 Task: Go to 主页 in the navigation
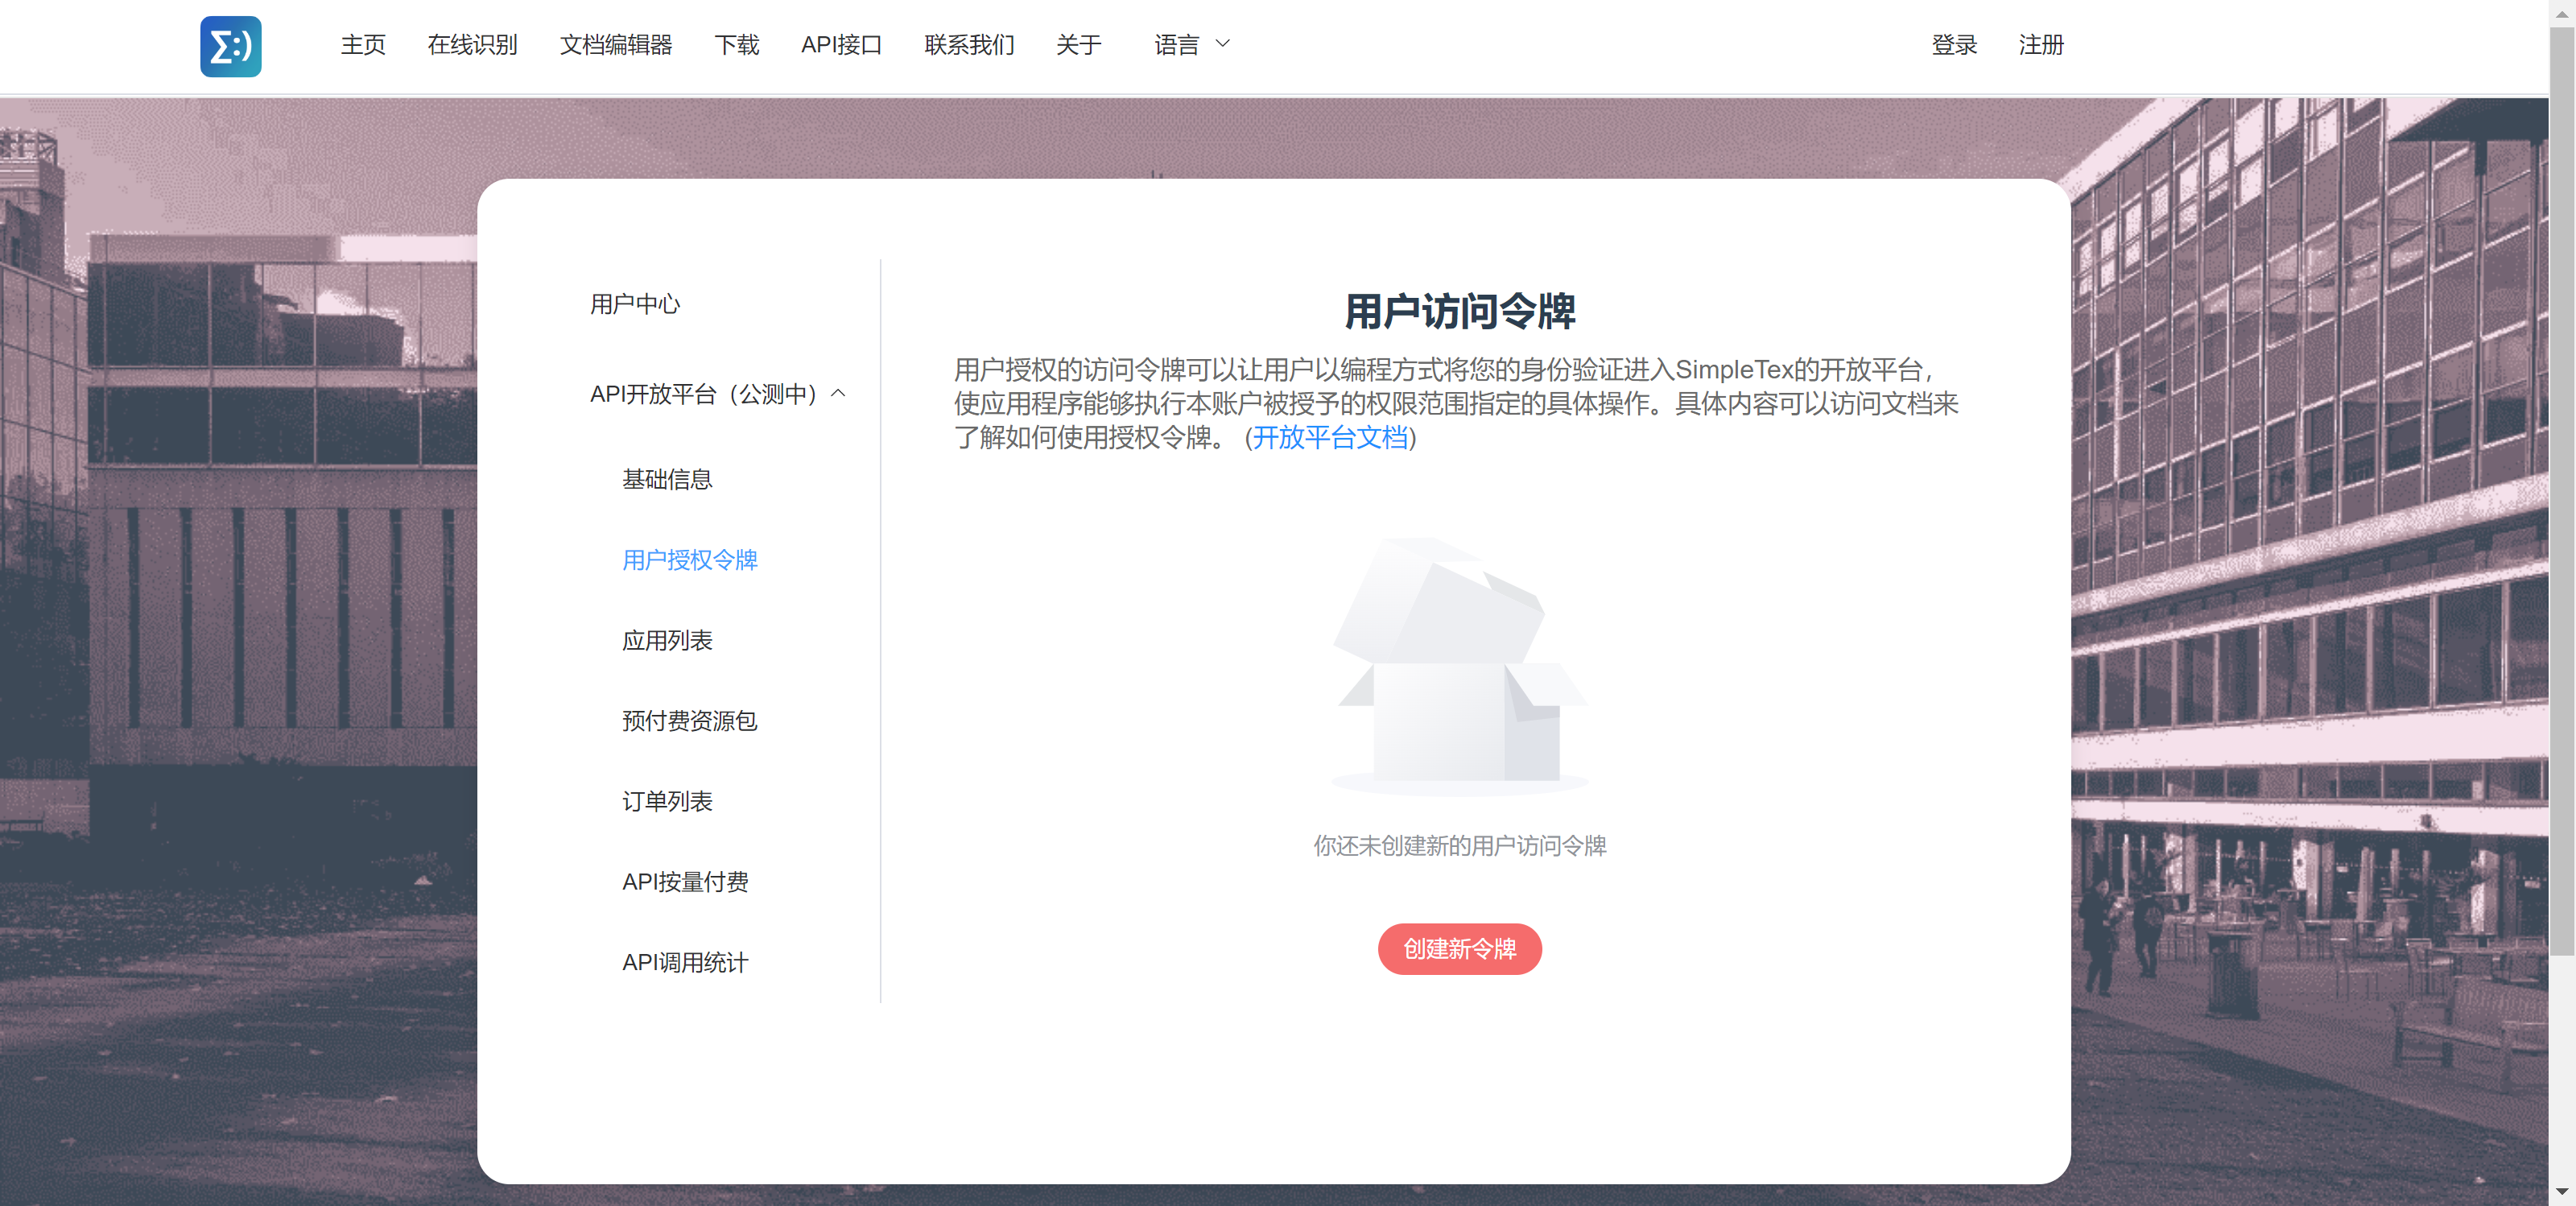362,45
